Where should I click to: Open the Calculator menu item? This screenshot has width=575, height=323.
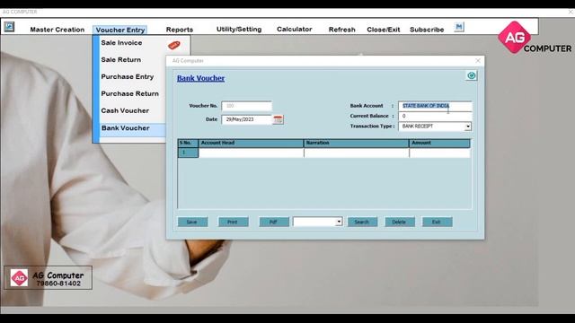294,30
